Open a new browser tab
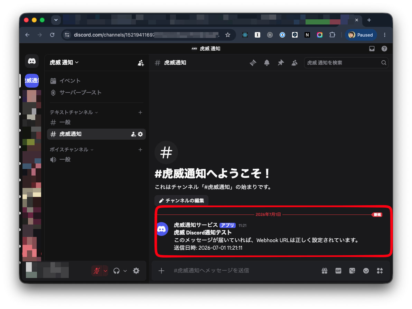412x309 pixels. [369, 20]
